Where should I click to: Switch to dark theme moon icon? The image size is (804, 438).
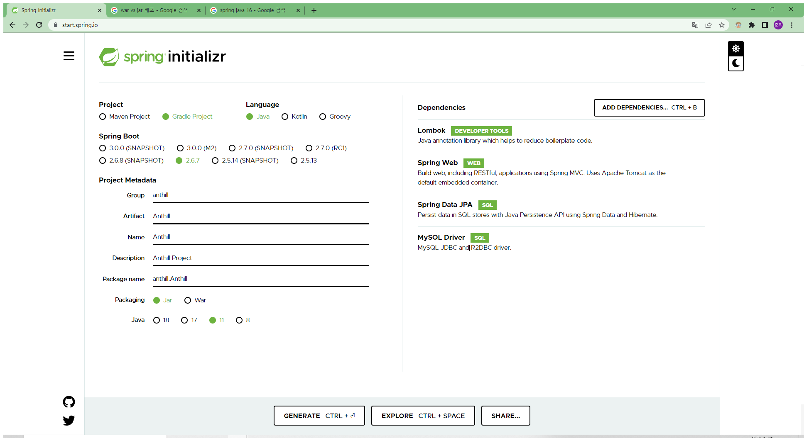735,63
